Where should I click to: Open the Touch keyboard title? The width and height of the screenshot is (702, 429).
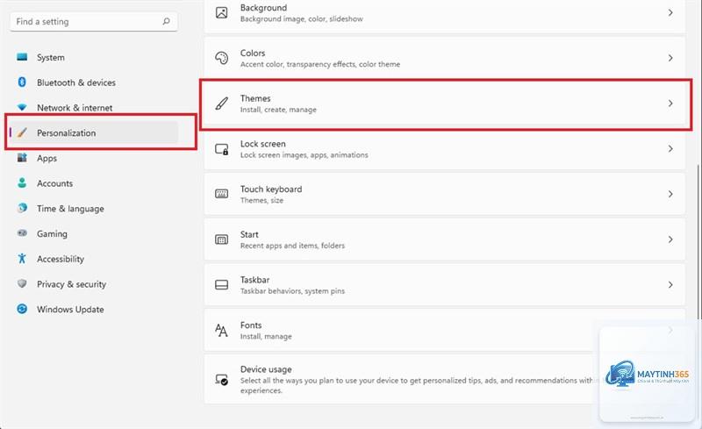[x=271, y=189]
